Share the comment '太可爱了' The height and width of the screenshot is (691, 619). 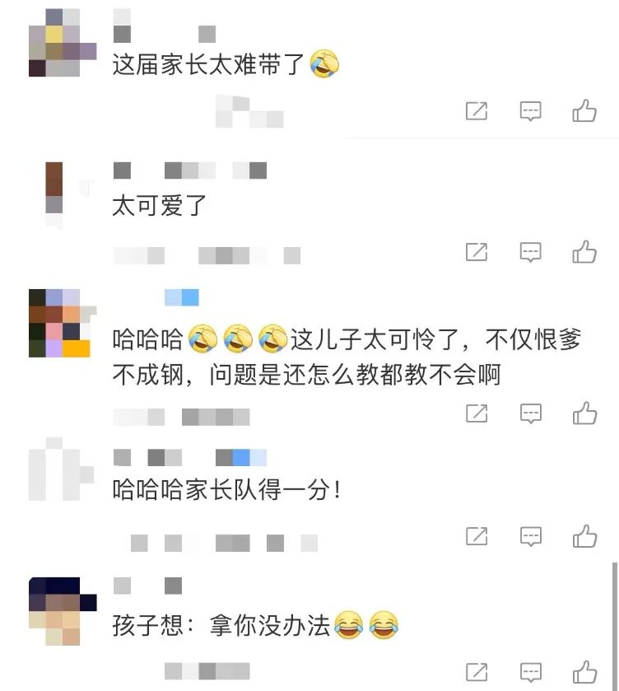coord(477,253)
